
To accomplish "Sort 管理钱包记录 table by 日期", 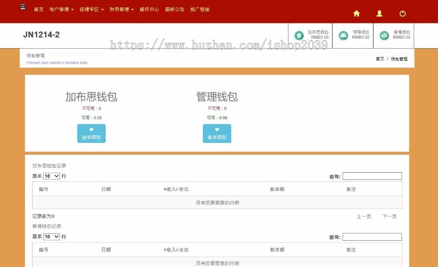I will click(x=106, y=249).
